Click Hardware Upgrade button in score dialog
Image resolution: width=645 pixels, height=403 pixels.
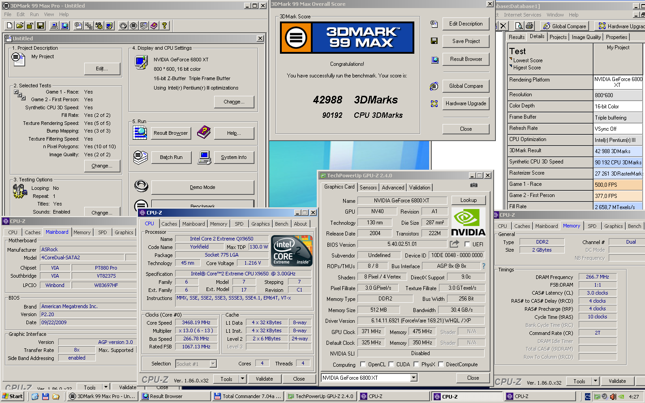[x=466, y=103]
